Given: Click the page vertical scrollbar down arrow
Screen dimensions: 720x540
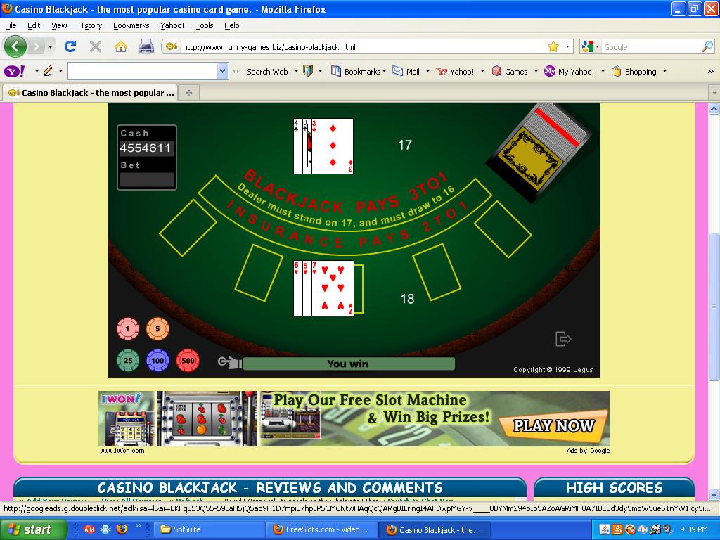Looking at the screenshot, I should click(714, 494).
